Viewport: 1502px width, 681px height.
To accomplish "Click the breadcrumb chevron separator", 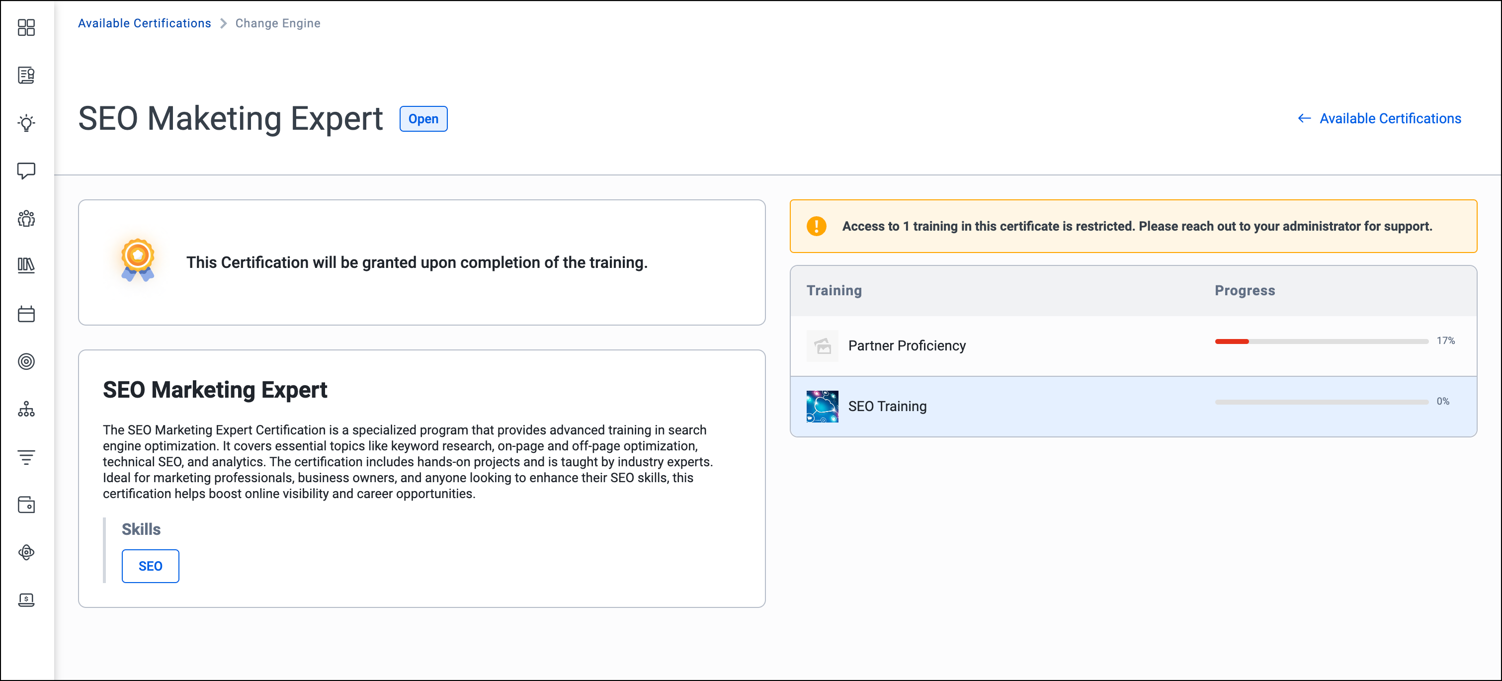I will [x=223, y=23].
